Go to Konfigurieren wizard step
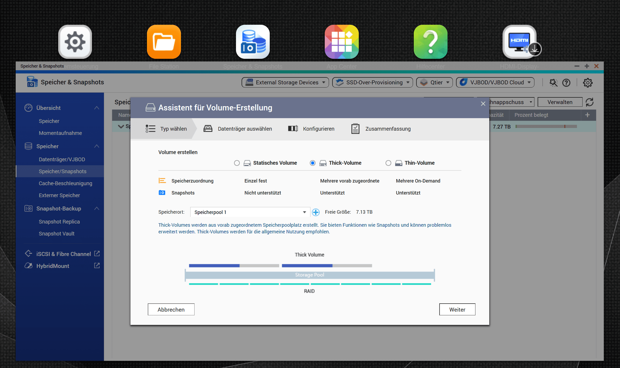Image resolution: width=620 pixels, height=368 pixels. (x=311, y=129)
